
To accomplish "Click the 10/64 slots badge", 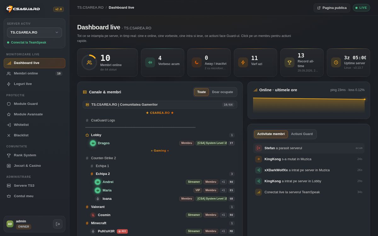I will coord(228,105).
